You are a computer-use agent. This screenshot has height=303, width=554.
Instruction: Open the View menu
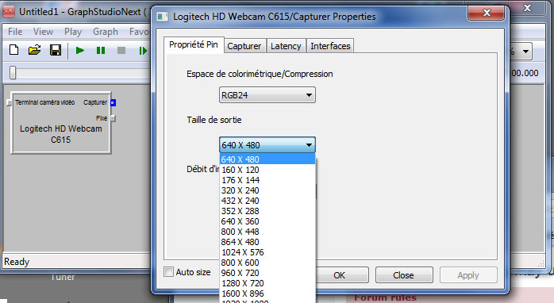click(x=43, y=32)
